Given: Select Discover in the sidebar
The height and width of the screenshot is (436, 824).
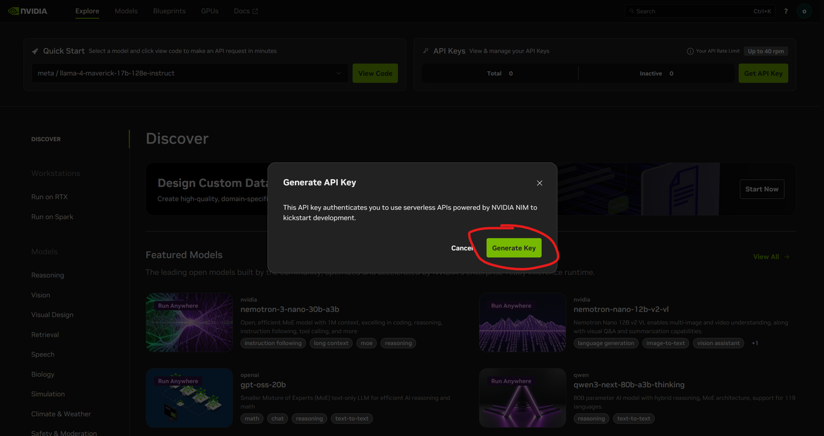Looking at the screenshot, I should click(46, 139).
